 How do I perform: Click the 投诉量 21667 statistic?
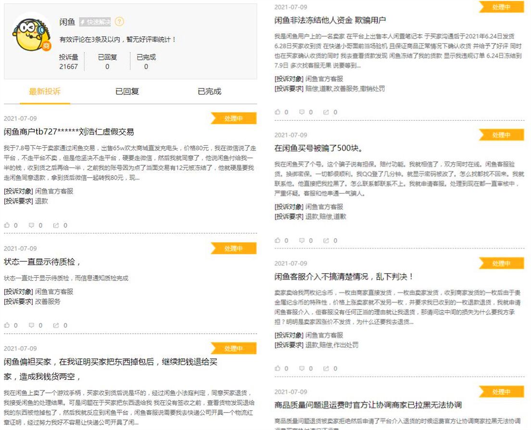68,62
